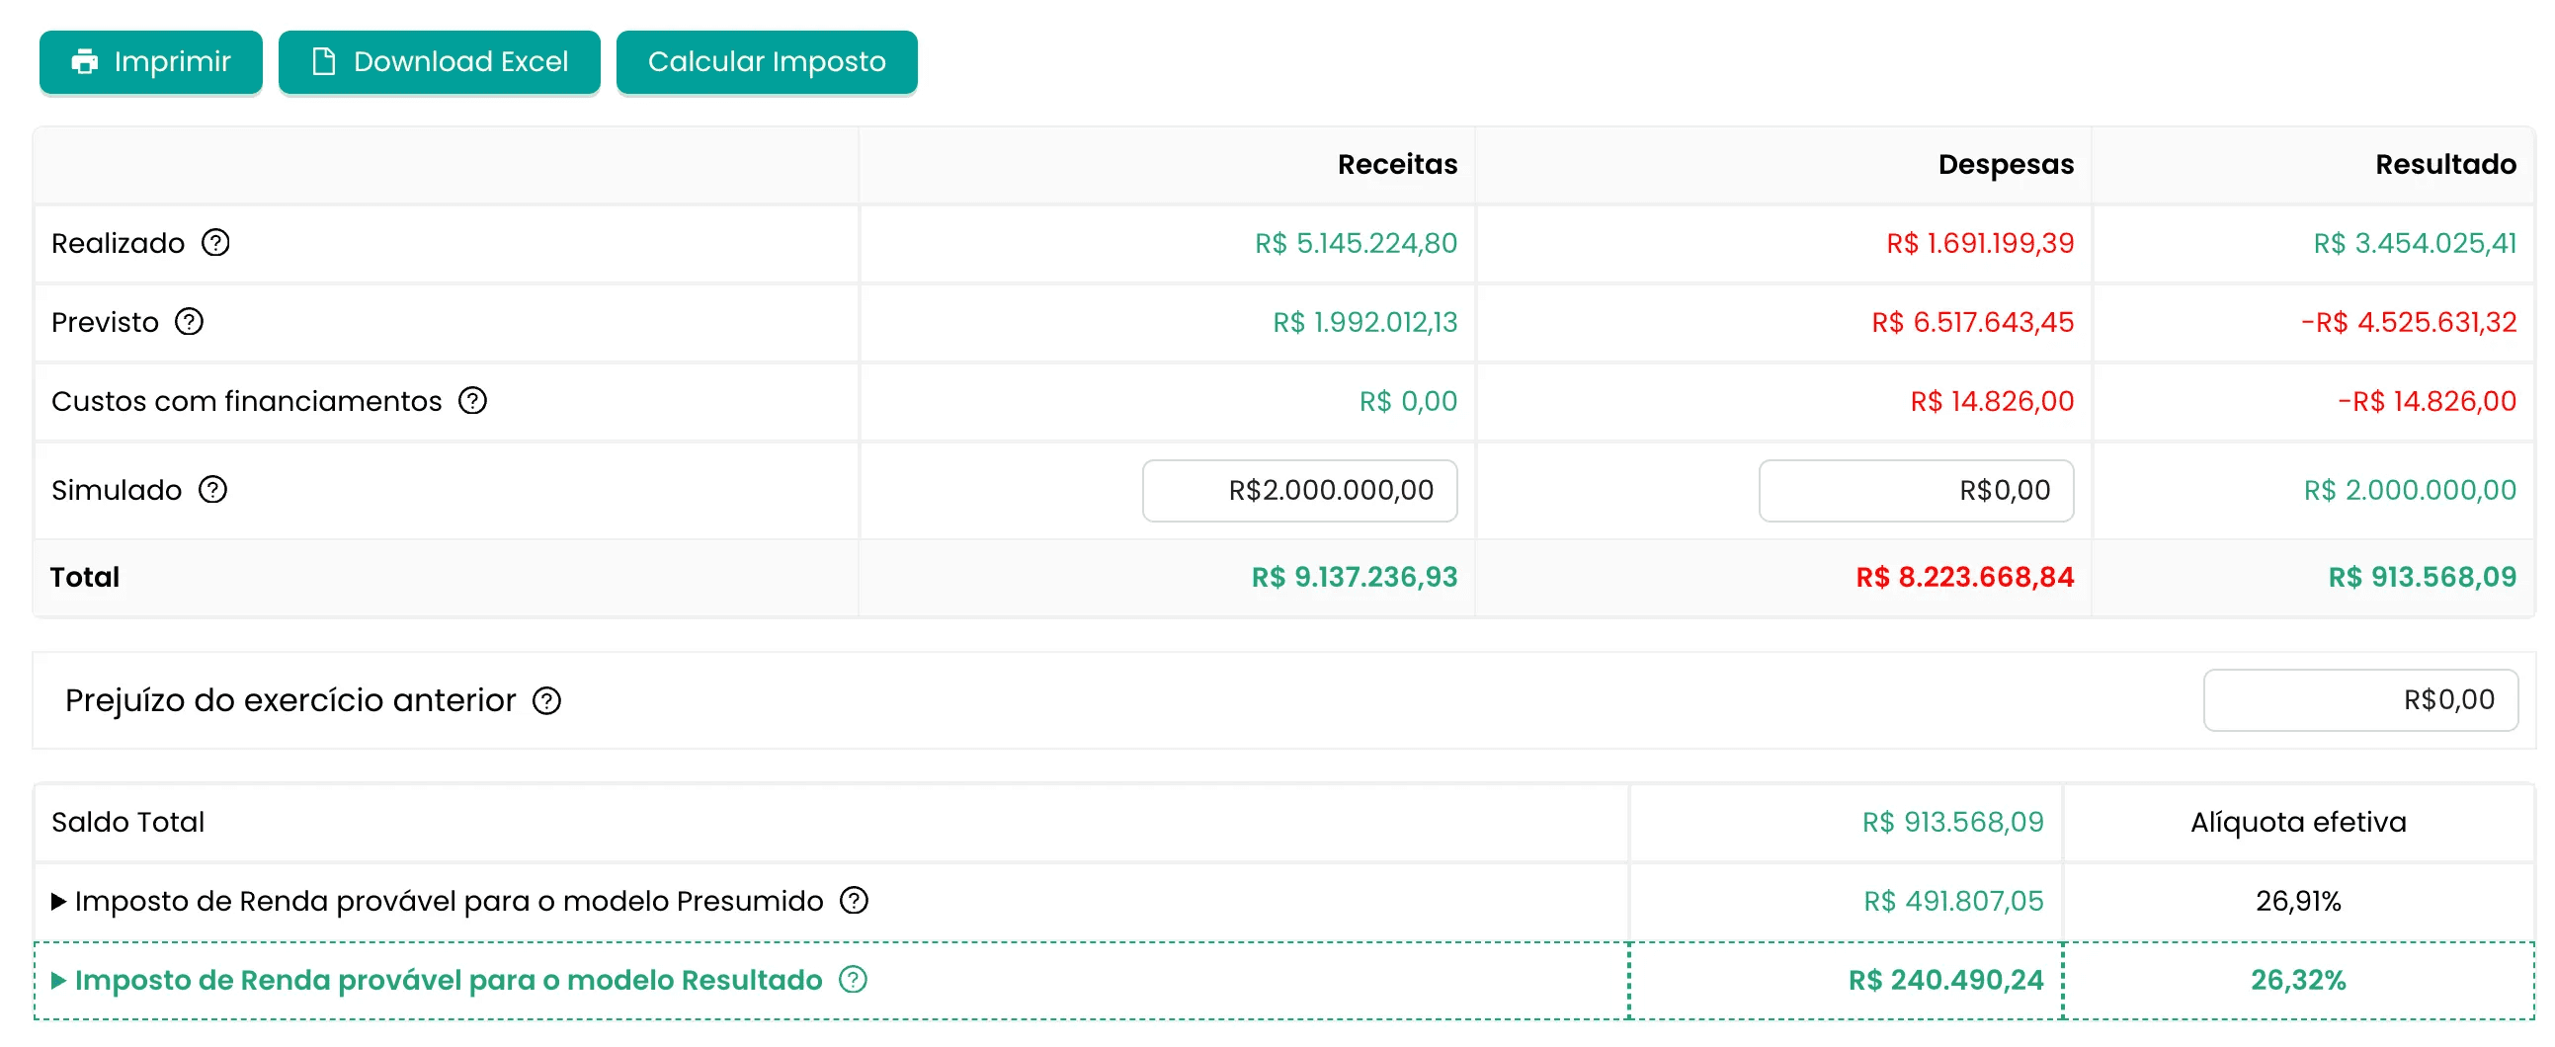The image size is (2555, 1047).
Task: Click Imposto de Renda modelo Resultado text
Action: click(449, 980)
